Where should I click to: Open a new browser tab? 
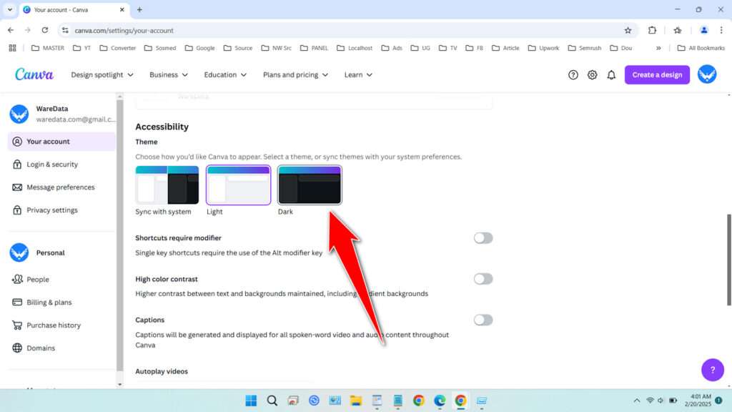pos(139,9)
